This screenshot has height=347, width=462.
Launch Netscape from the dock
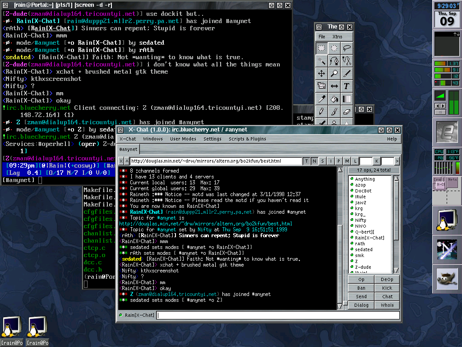coord(447,249)
